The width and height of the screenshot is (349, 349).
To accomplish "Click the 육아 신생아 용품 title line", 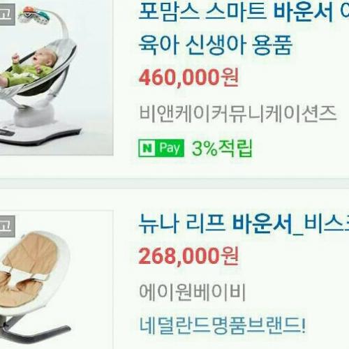I will click(215, 45).
